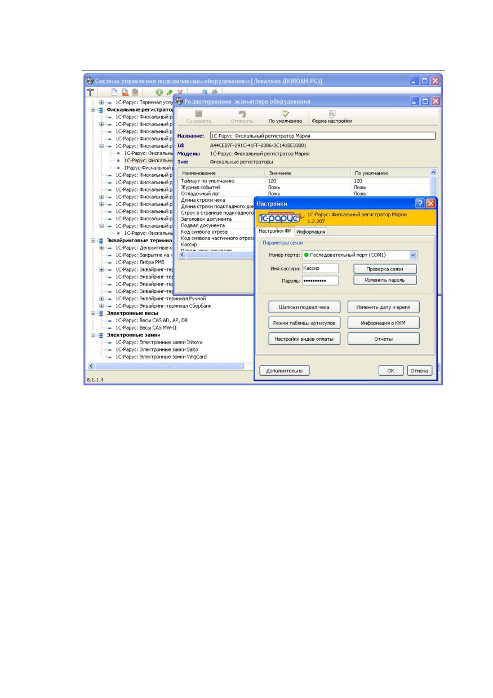
Task: Open the 'Номер порта' dropdown
Action: click(x=413, y=255)
